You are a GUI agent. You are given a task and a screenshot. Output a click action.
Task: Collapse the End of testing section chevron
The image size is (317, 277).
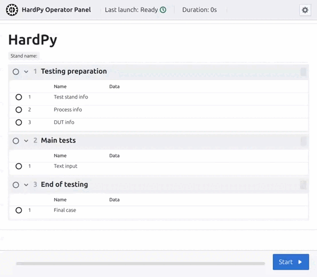click(x=26, y=185)
